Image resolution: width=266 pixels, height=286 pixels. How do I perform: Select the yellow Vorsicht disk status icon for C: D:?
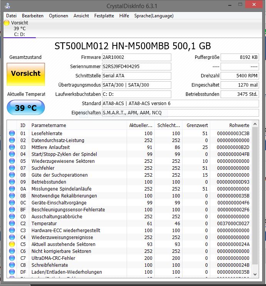click(7, 23)
